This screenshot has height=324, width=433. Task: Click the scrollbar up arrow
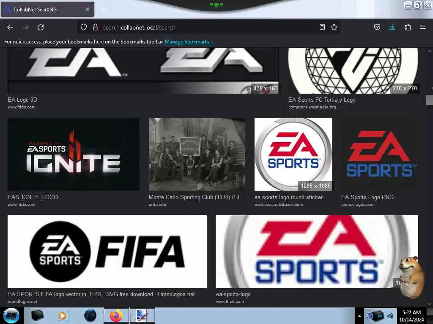pos(429,51)
